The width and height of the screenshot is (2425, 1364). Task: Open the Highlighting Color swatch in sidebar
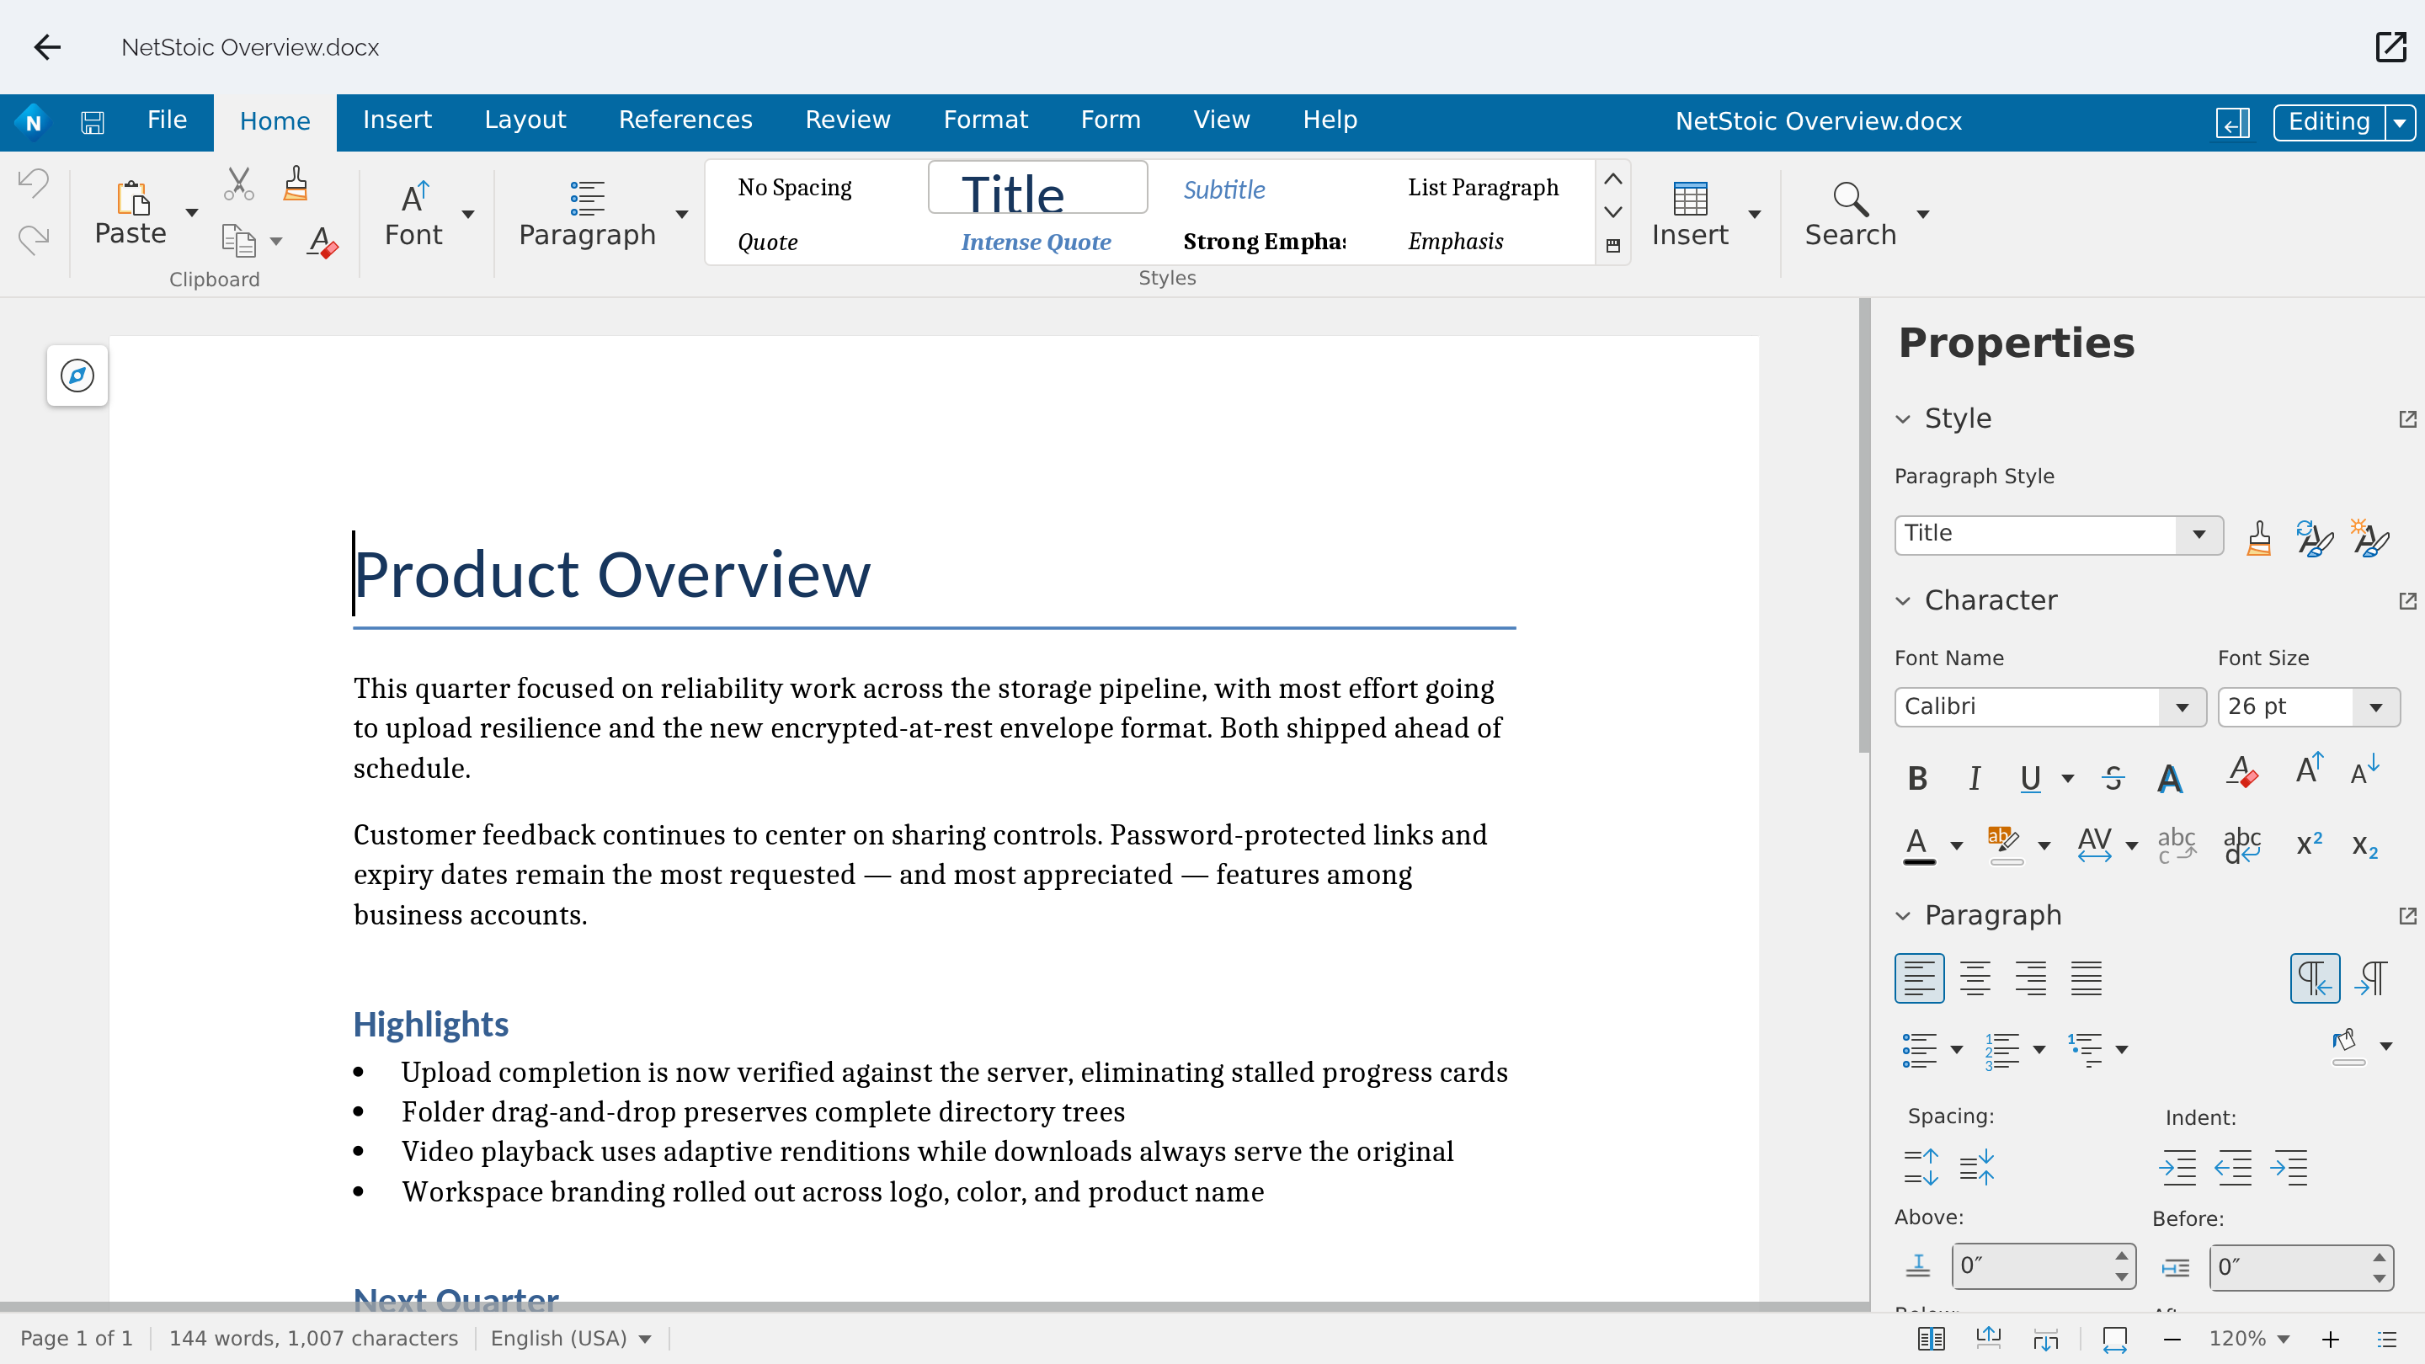(x=2004, y=845)
